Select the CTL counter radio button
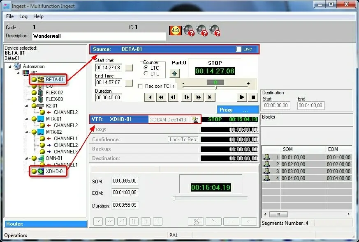Viewport: 359px width, 242px height. (x=146, y=73)
